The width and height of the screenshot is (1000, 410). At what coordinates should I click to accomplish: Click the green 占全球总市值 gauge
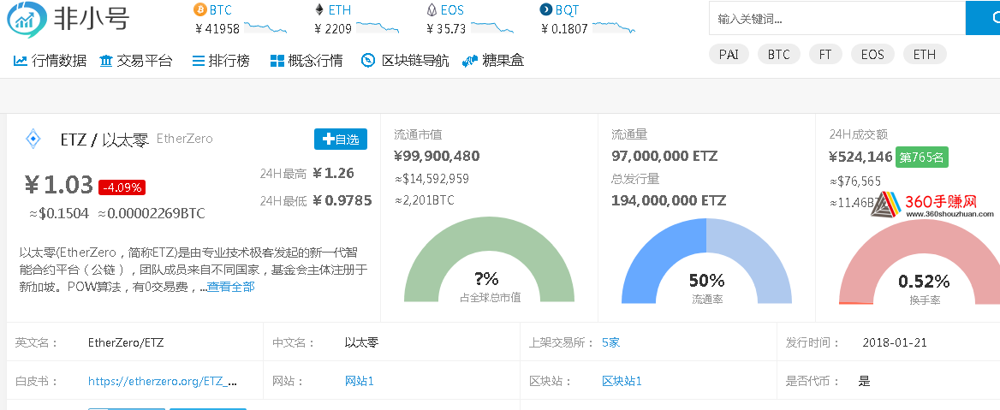489,259
